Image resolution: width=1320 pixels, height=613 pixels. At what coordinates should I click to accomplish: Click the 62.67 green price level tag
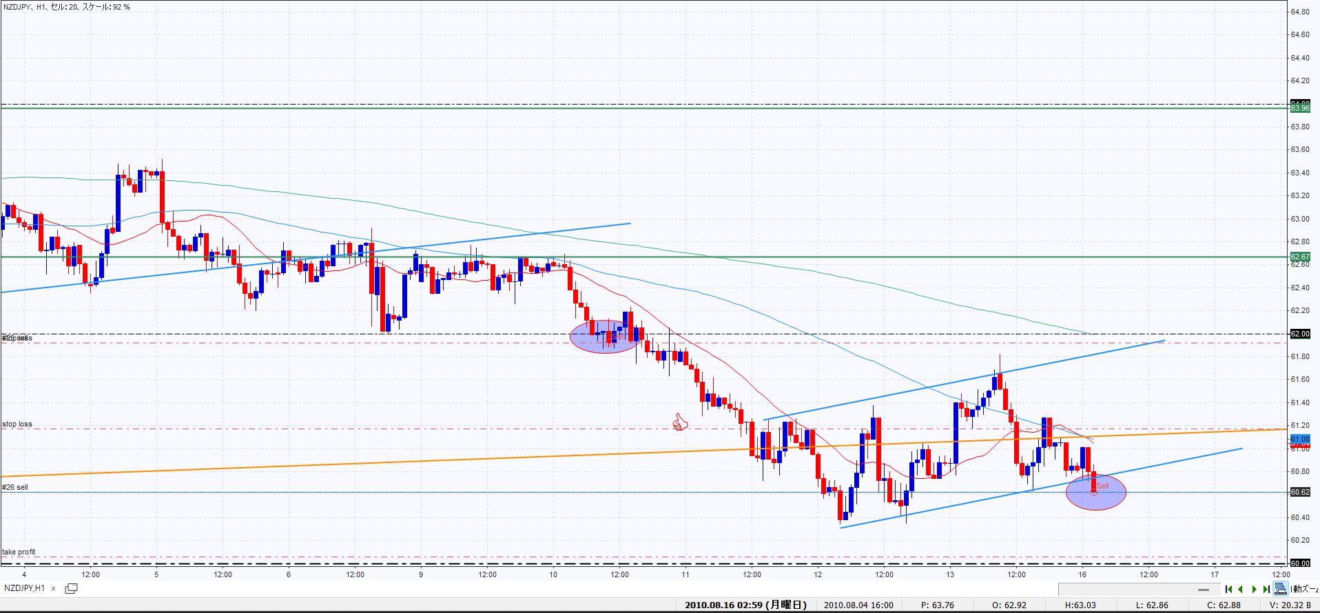coord(1299,257)
